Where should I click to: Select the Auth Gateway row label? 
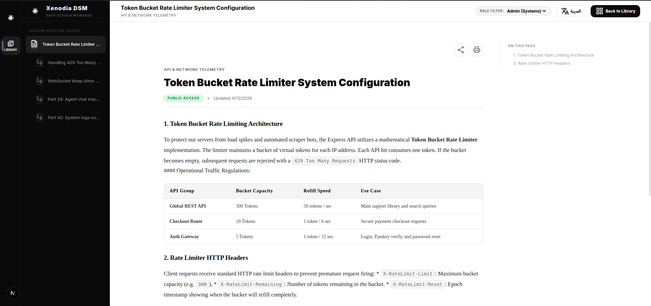tap(184, 237)
